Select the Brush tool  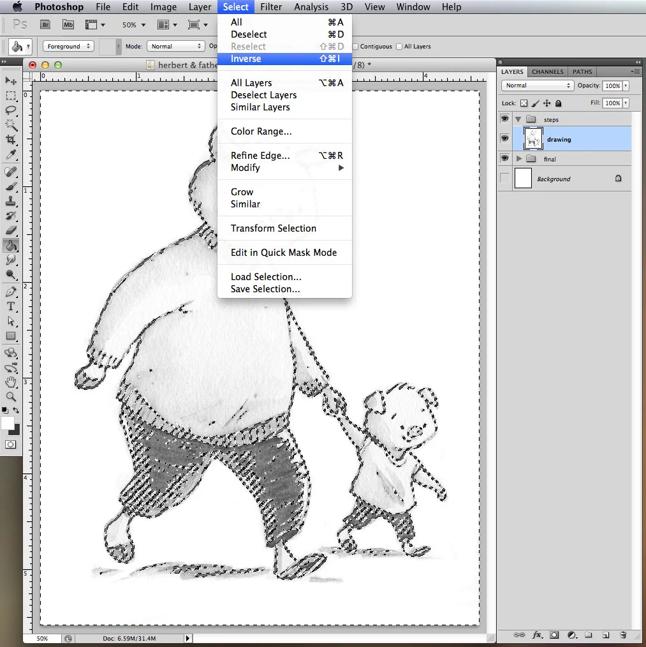tap(11, 186)
